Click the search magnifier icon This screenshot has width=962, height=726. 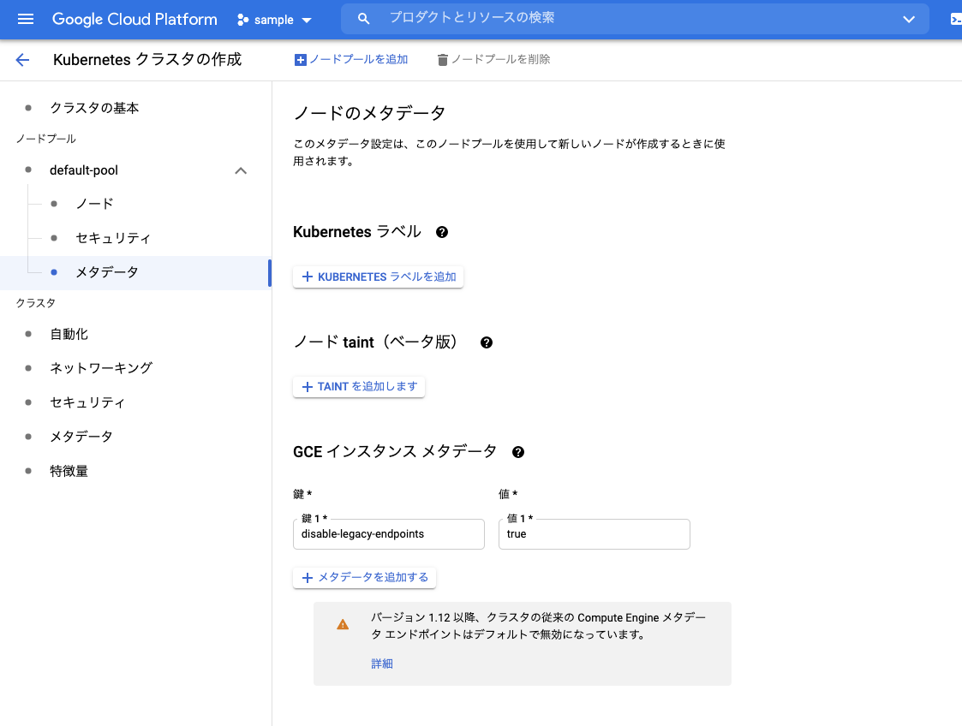coord(363,18)
